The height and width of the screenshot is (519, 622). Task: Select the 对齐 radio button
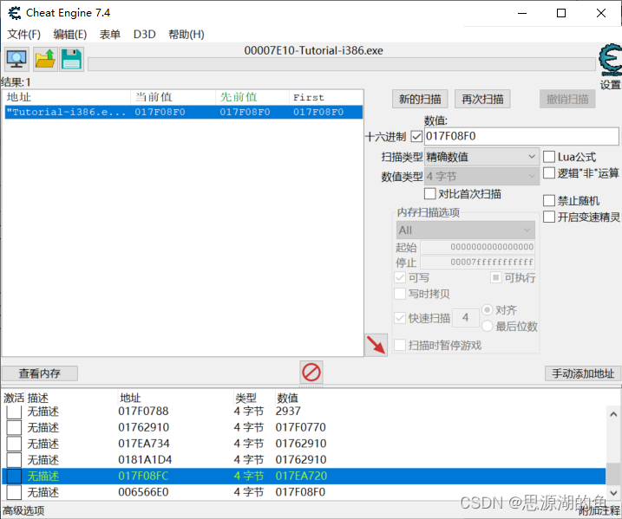(x=488, y=309)
